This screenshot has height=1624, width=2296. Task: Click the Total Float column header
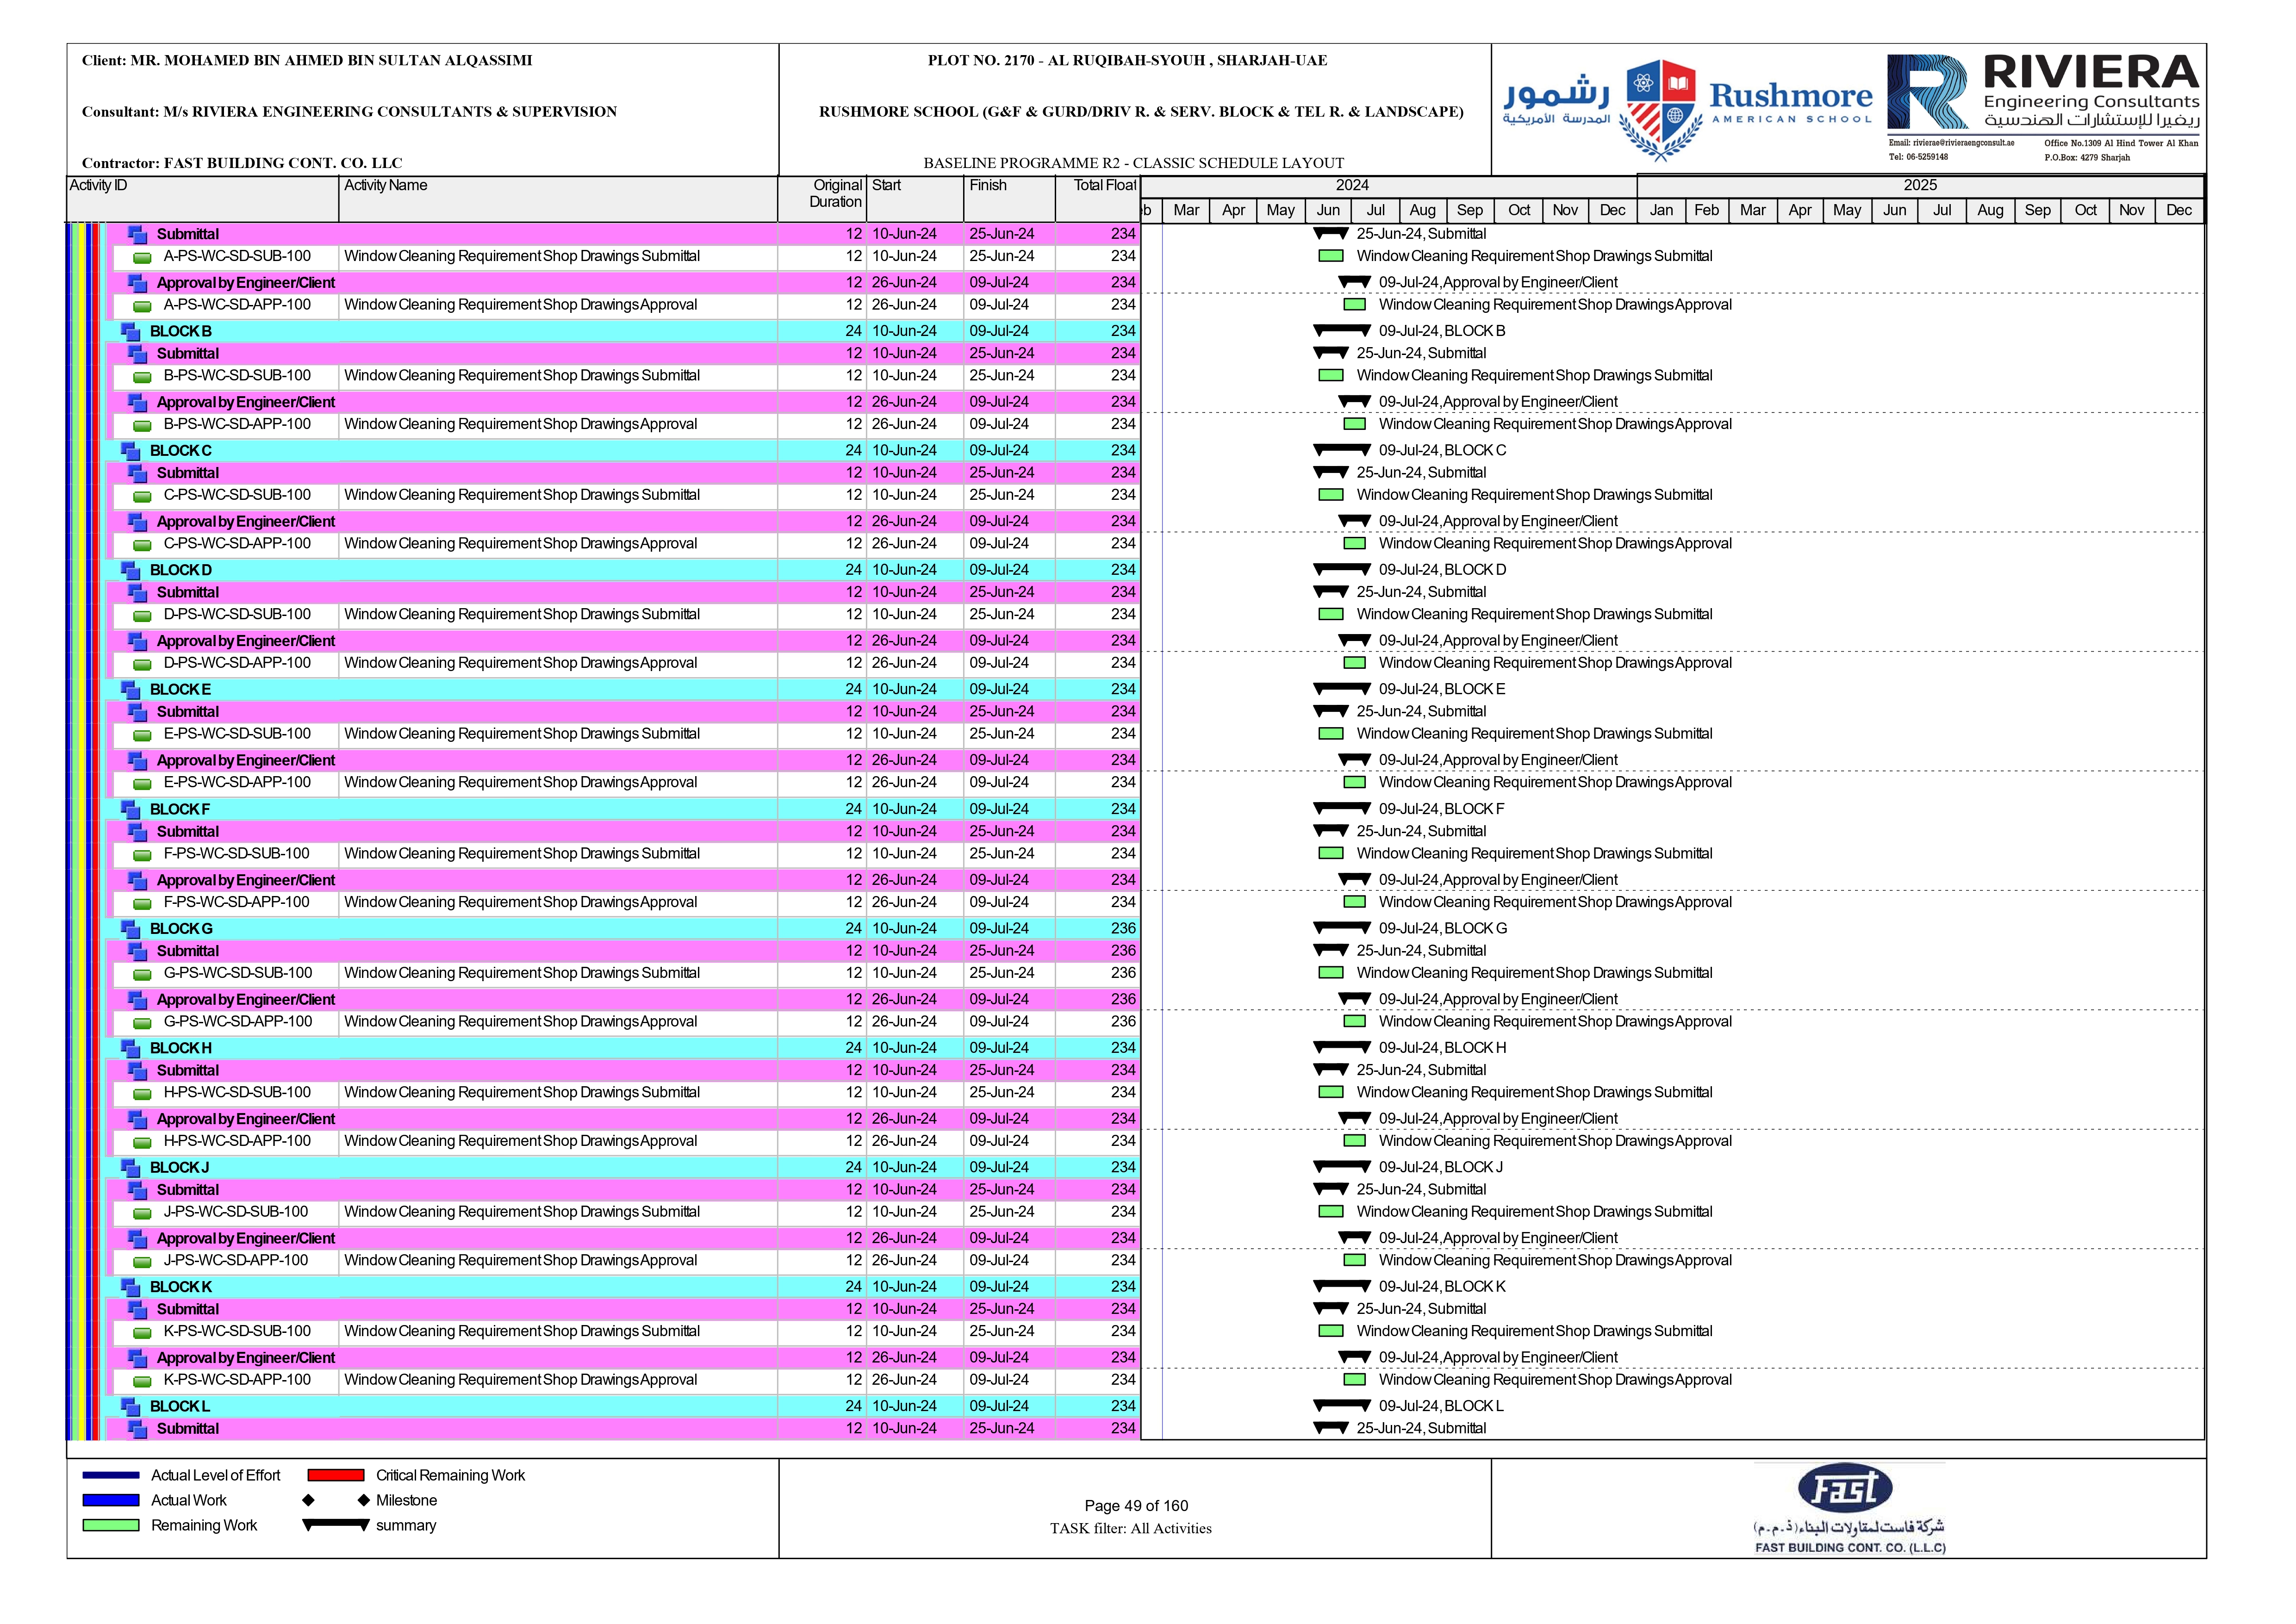(x=1098, y=199)
